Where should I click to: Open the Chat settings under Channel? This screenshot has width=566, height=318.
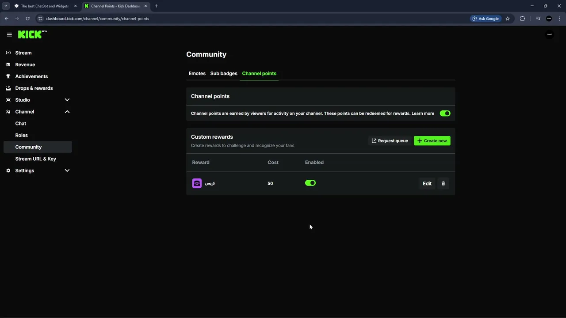pyautogui.click(x=21, y=123)
